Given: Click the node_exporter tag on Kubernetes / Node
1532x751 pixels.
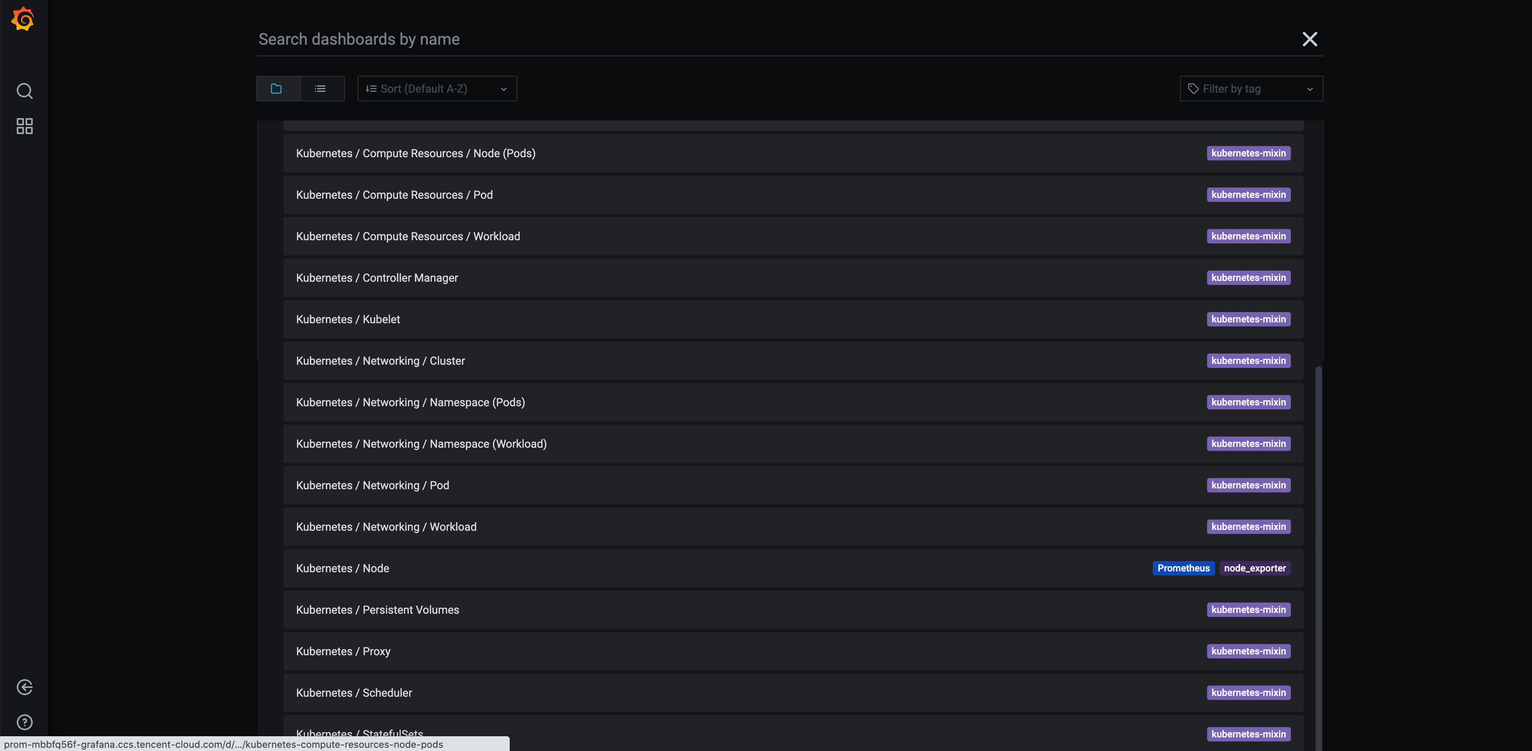Looking at the screenshot, I should (x=1255, y=569).
